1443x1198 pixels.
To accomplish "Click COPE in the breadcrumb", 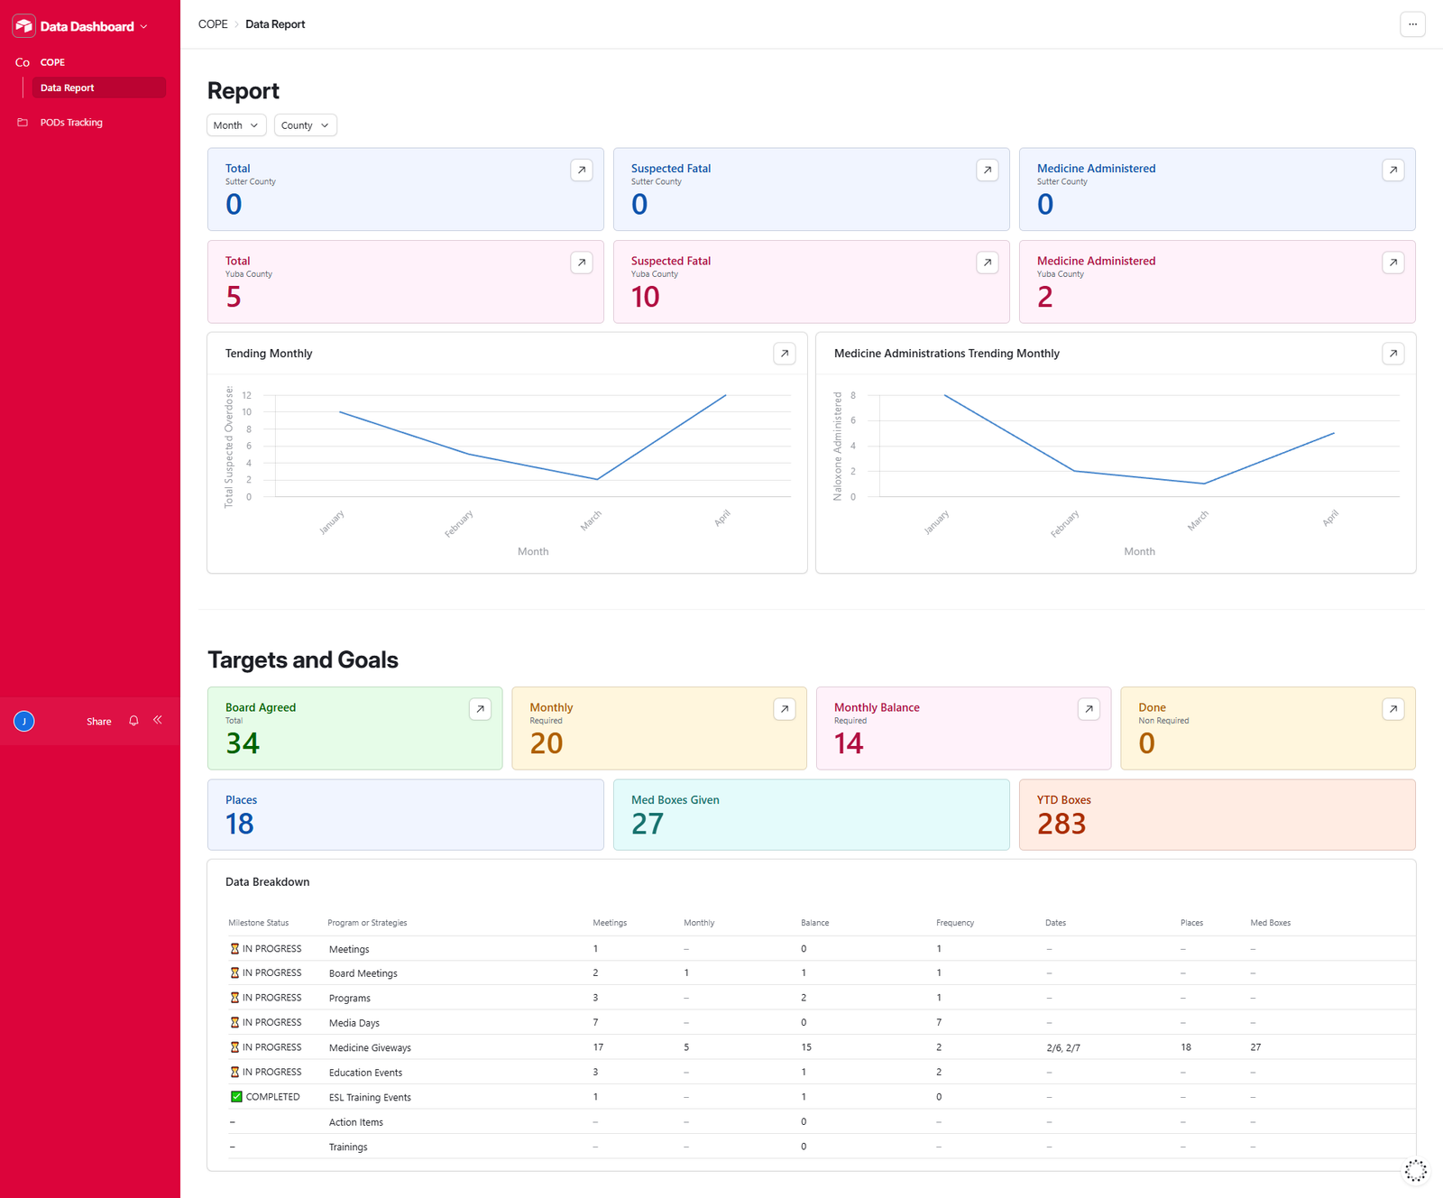I will click(x=213, y=24).
